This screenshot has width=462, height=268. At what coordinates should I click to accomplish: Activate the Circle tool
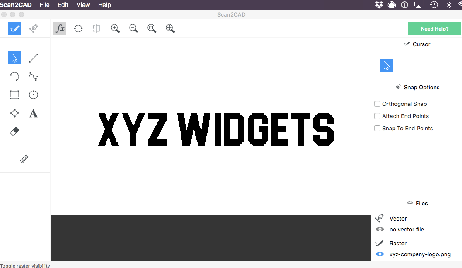coord(33,95)
